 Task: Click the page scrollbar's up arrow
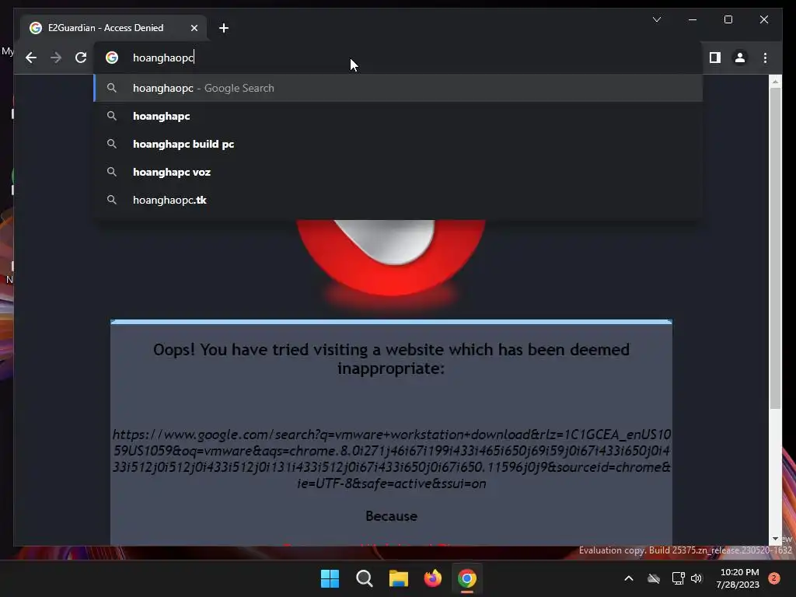point(775,81)
